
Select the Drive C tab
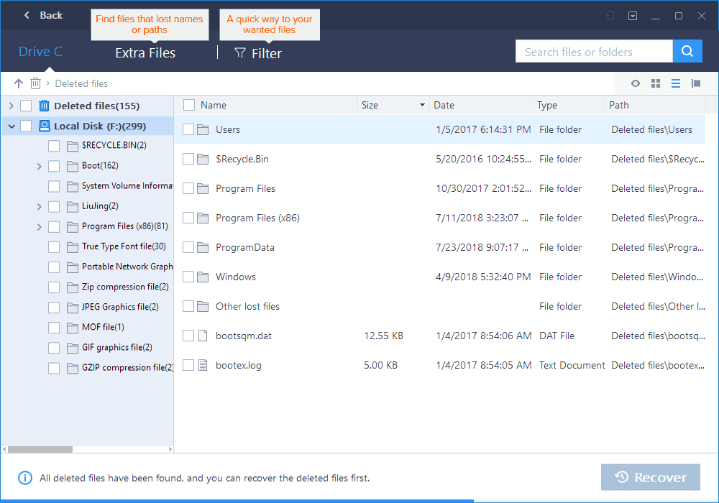point(40,51)
